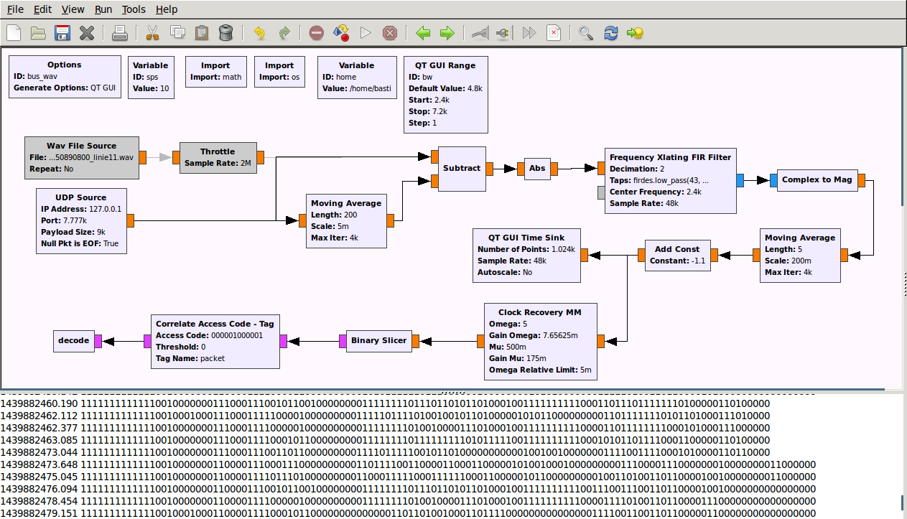This screenshot has width=907, height=519.
Task: Click the Binary Slicer block
Action: click(x=379, y=341)
